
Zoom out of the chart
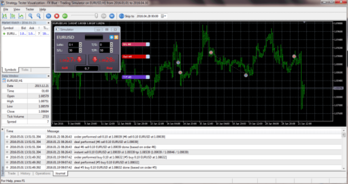point(39,16)
